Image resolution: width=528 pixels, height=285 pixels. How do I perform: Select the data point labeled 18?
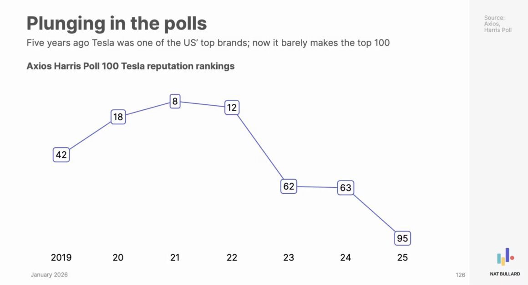[x=118, y=117]
